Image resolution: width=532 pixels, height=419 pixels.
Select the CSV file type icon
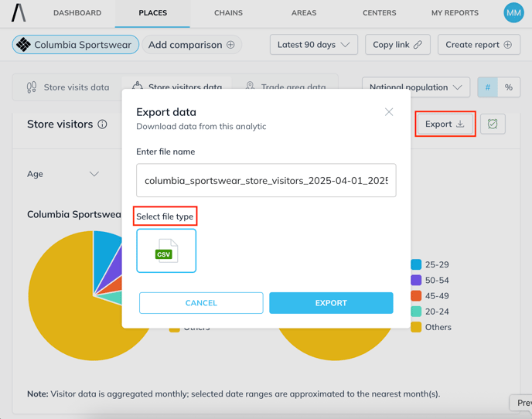[x=166, y=251]
